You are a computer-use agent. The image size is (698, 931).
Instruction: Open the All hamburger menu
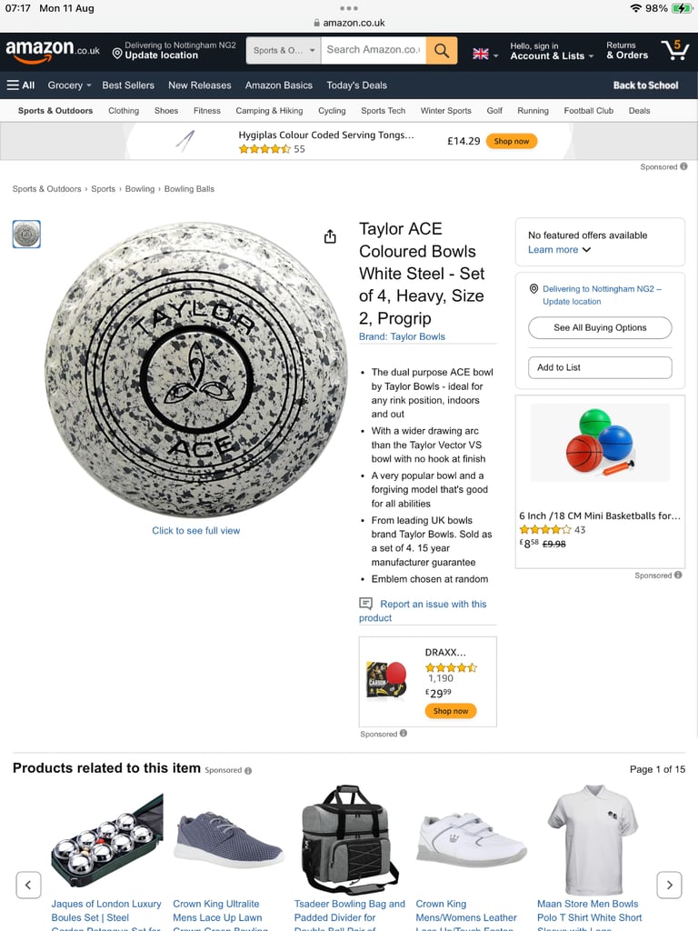pos(21,85)
